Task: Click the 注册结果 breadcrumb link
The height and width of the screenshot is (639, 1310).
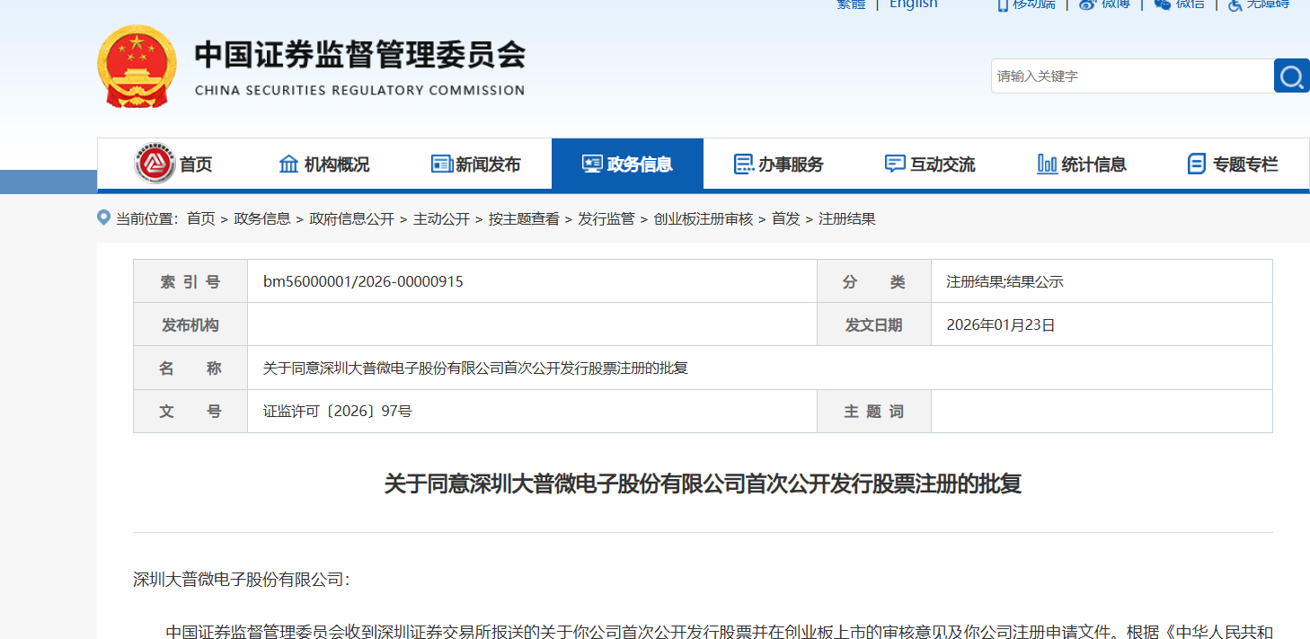Action: pos(847,218)
